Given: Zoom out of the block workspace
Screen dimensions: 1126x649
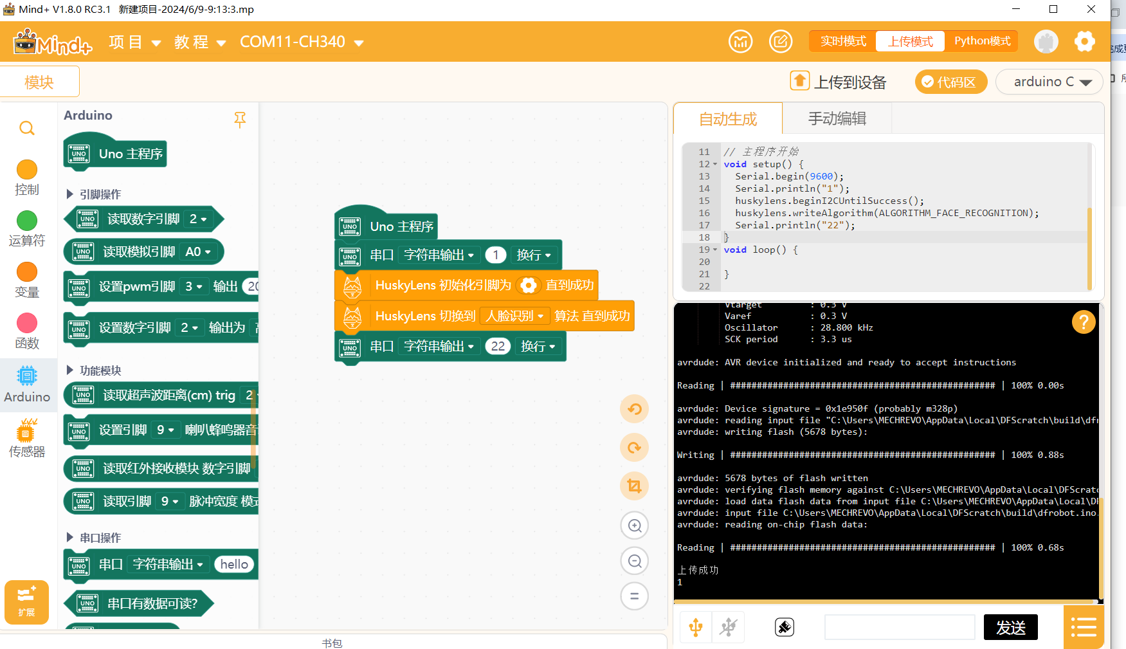Looking at the screenshot, I should pos(634,561).
